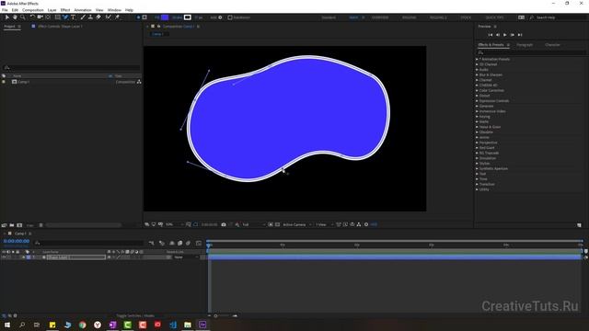Viewport: 589px width, 331px height.
Task: Expand the Blur & Sharpen effects category
Action: [x=477, y=74]
